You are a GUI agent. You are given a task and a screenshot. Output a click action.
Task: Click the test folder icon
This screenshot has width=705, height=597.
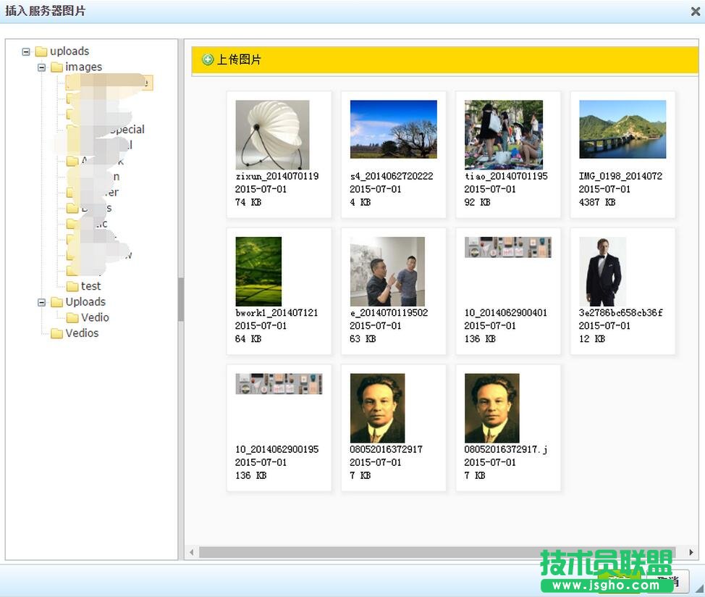(x=72, y=287)
